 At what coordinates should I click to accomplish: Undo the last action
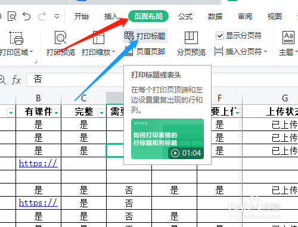tap(27, 16)
